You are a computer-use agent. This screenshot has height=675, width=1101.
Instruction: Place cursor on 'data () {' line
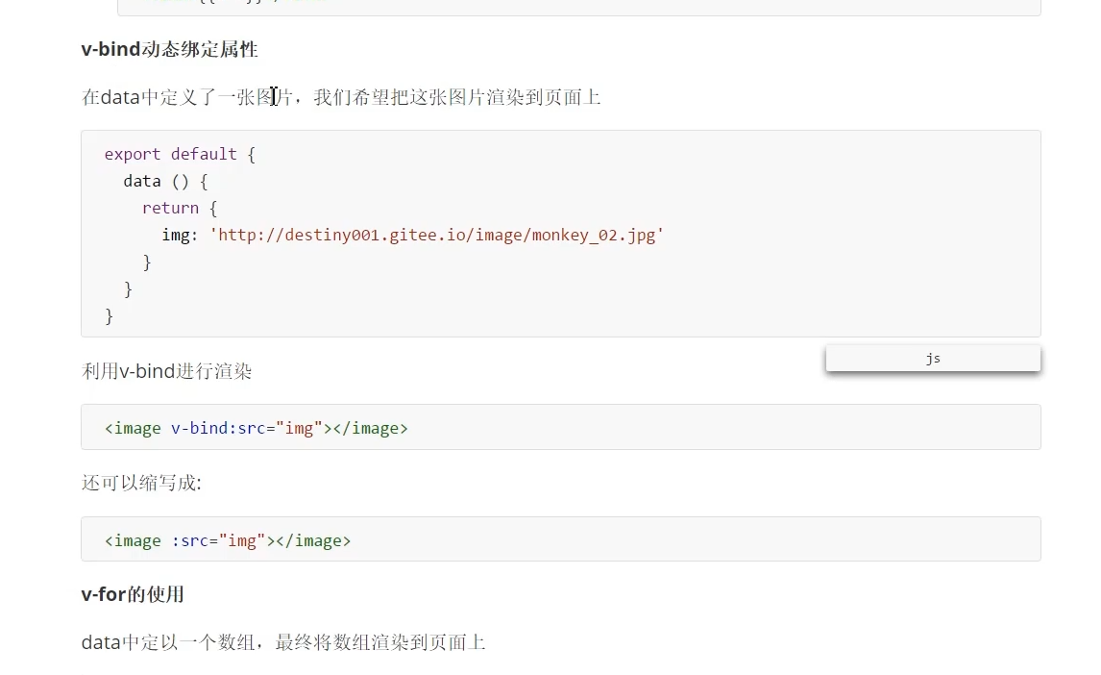165,181
